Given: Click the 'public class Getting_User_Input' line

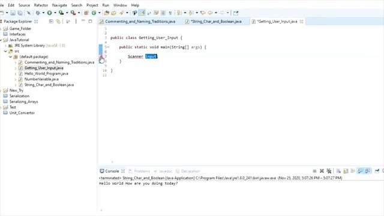Looking at the screenshot, I should [x=146, y=38].
